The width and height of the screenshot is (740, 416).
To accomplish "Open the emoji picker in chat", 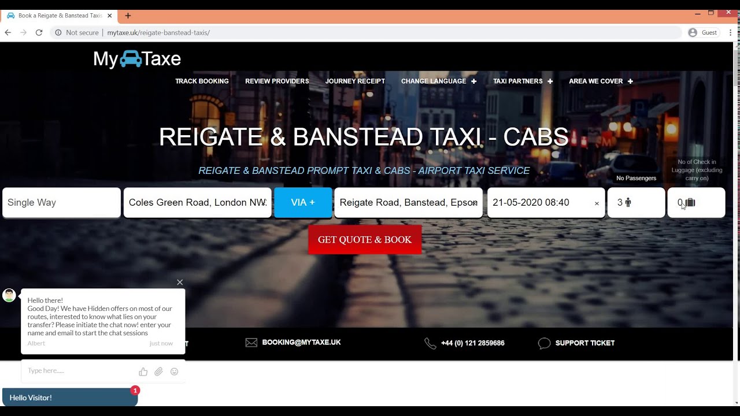I will [x=174, y=372].
